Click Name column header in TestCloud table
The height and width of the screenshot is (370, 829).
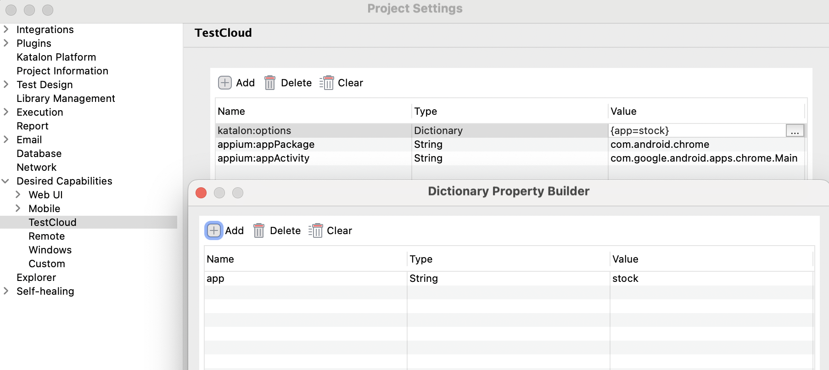[314, 111]
